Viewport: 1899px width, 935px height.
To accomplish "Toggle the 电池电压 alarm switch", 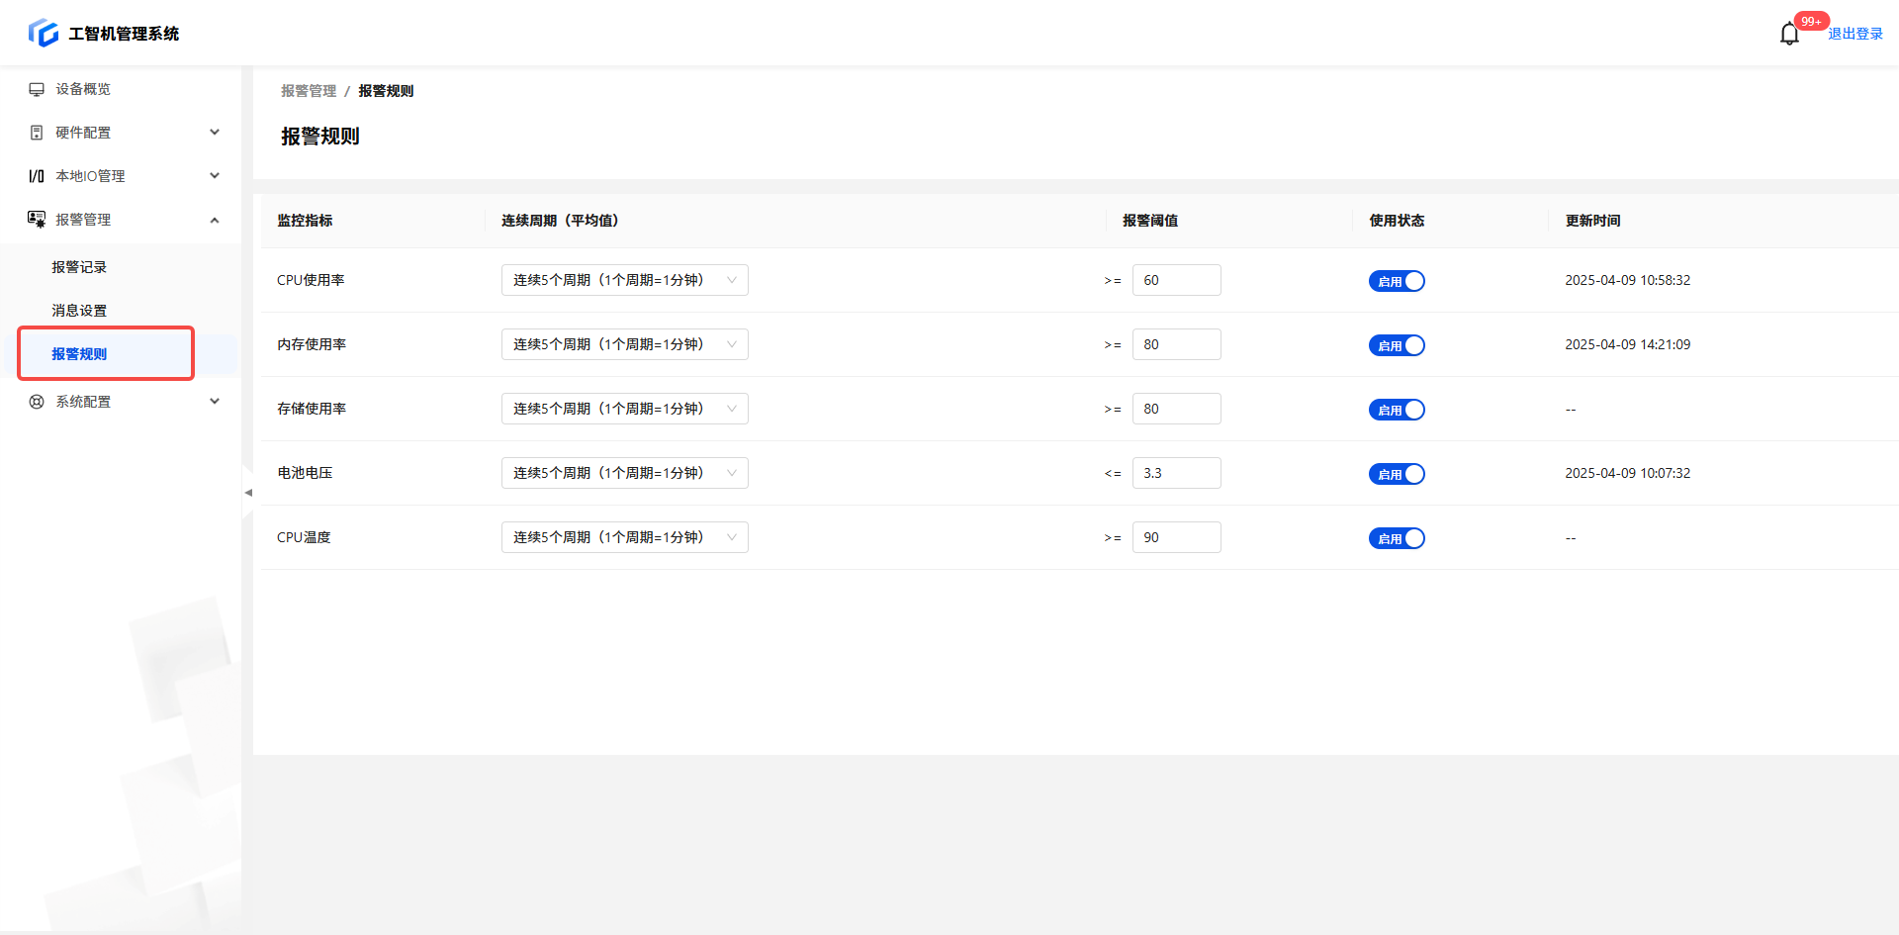I will 1396,474.
